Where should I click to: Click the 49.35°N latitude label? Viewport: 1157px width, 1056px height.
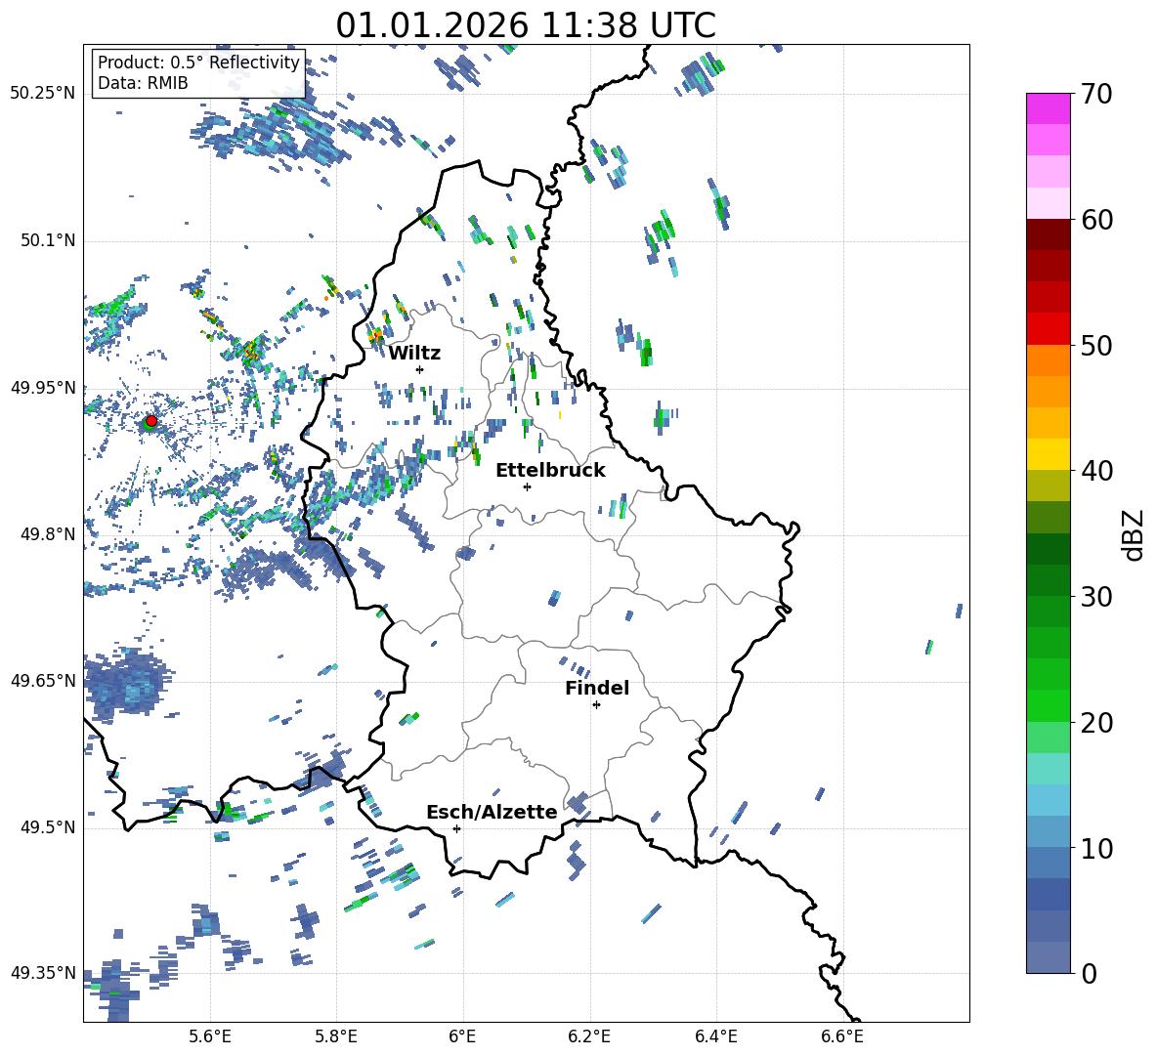[43, 973]
